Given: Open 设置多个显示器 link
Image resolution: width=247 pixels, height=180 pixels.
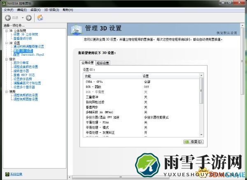Looking at the screenshot, I should click(24, 87).
